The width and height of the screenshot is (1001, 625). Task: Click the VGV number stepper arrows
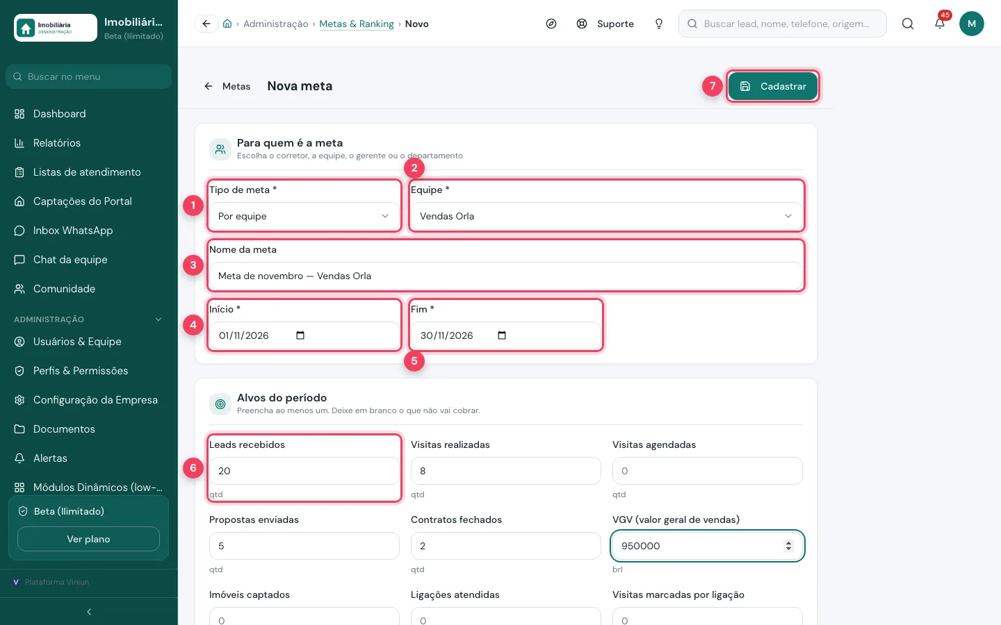788,546
